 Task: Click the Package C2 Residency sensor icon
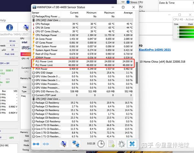[33, 103]
